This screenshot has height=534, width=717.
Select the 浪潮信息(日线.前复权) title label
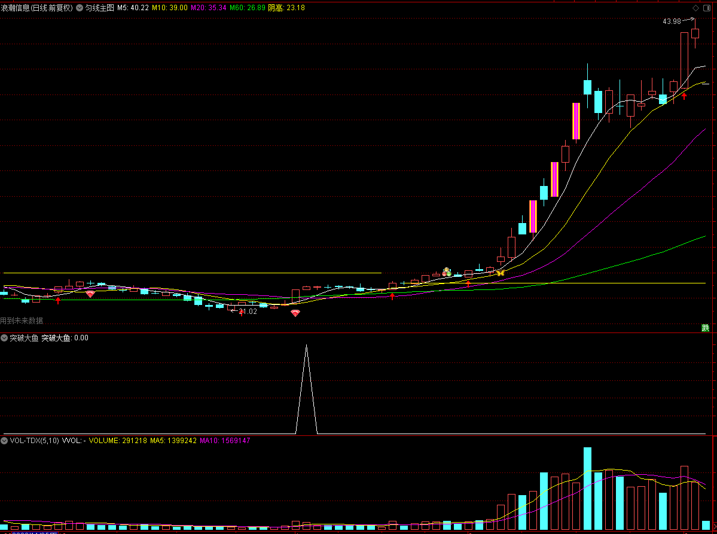pyautogui.click(x=37, y=8)
